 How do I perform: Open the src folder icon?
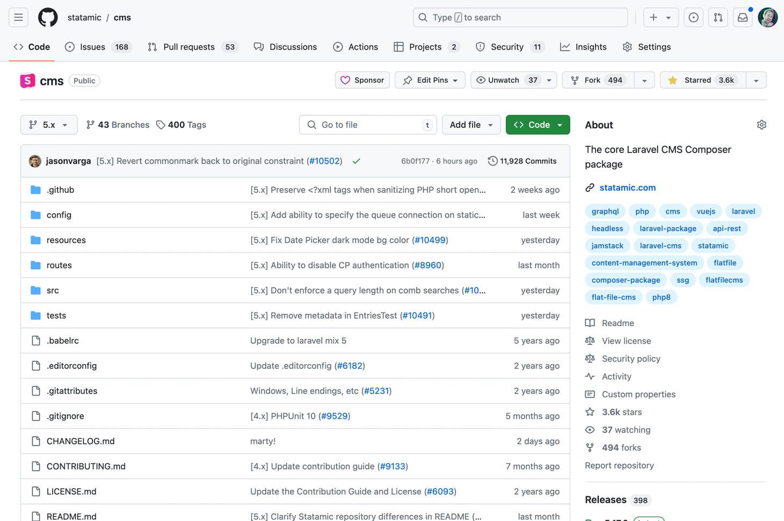(36, 290)
